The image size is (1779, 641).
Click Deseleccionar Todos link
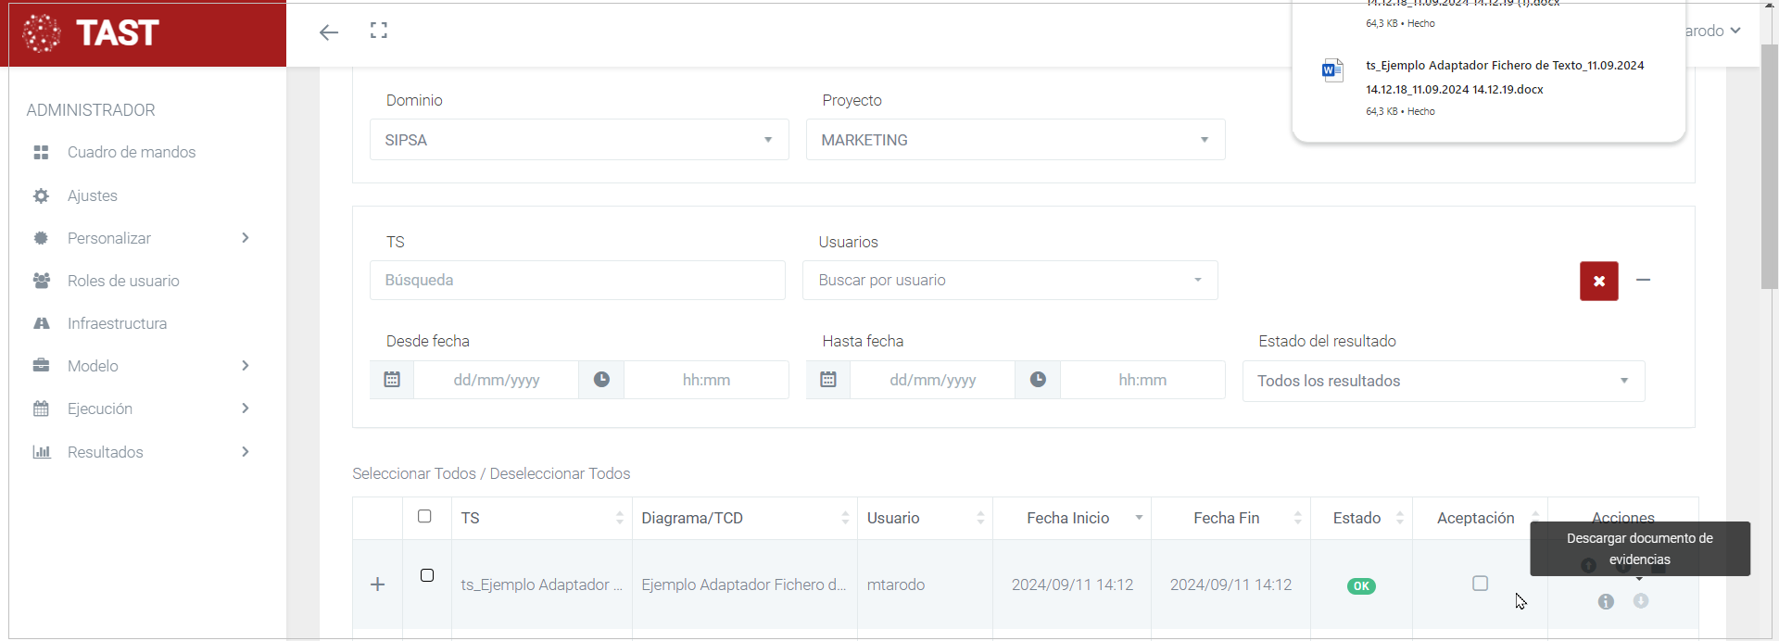click(x=560, y=473)
